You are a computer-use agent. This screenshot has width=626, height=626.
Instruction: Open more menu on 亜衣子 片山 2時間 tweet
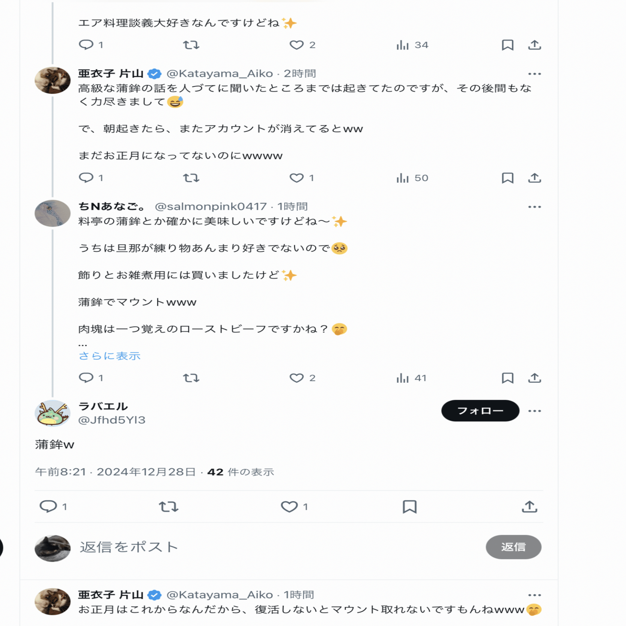(x=534, y=74)
